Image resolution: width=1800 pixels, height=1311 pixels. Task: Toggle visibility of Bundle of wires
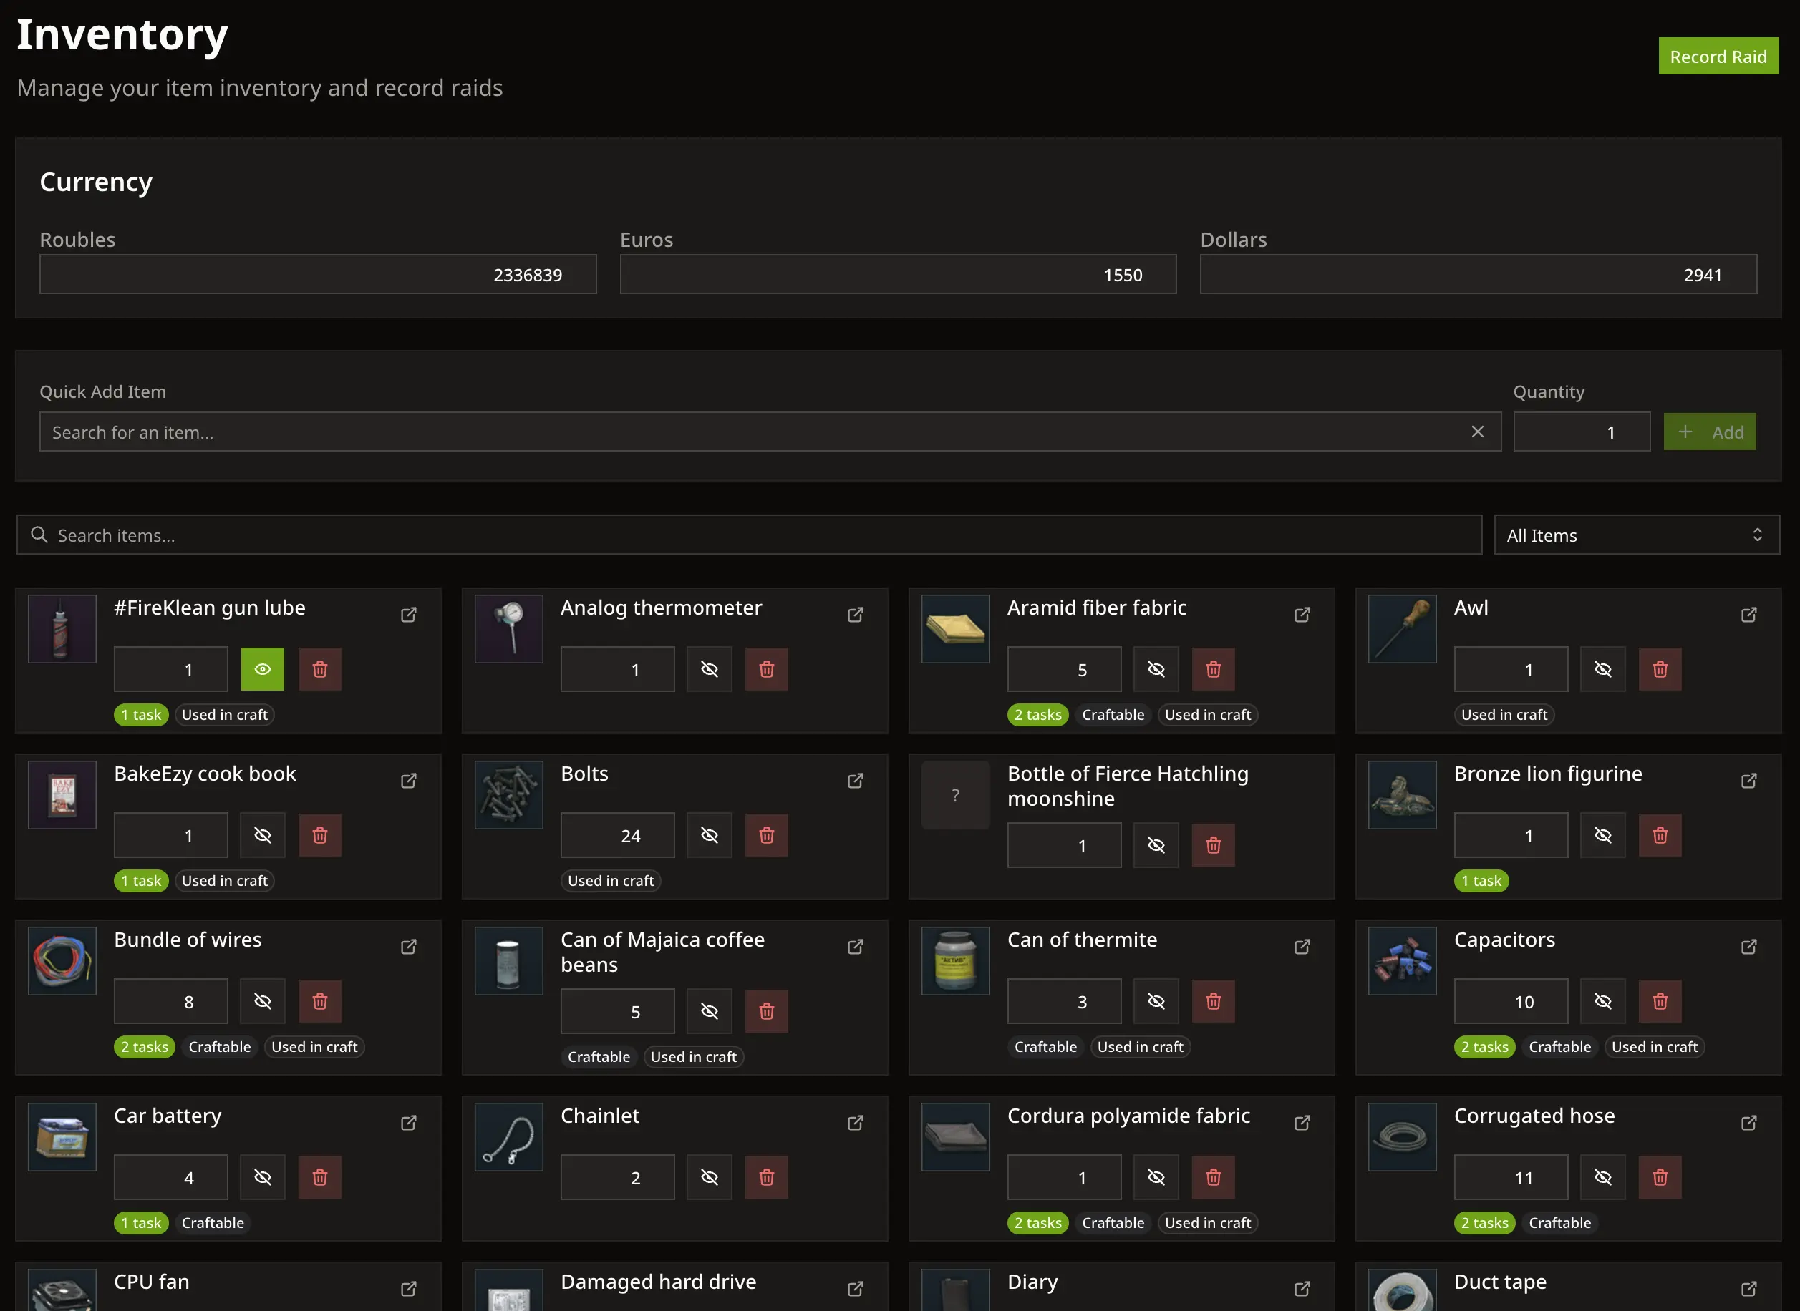click(x=262, y=1000)
